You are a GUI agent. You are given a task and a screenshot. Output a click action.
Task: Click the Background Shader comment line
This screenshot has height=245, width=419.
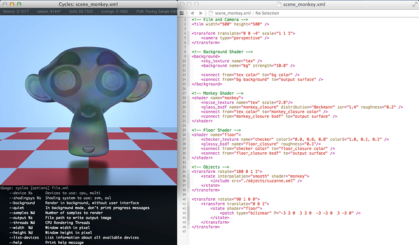(x=222, y=52)
